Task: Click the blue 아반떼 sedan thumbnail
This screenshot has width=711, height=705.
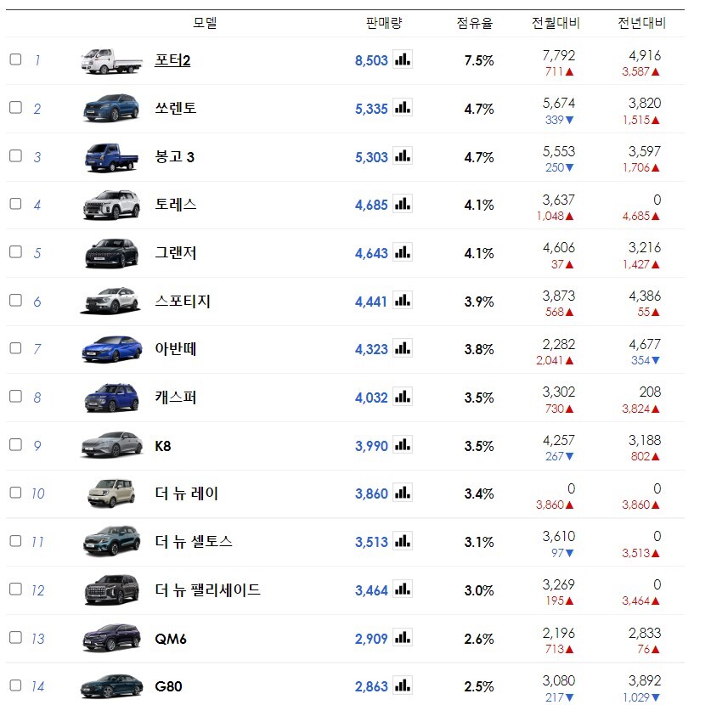Action: (112, 349)
